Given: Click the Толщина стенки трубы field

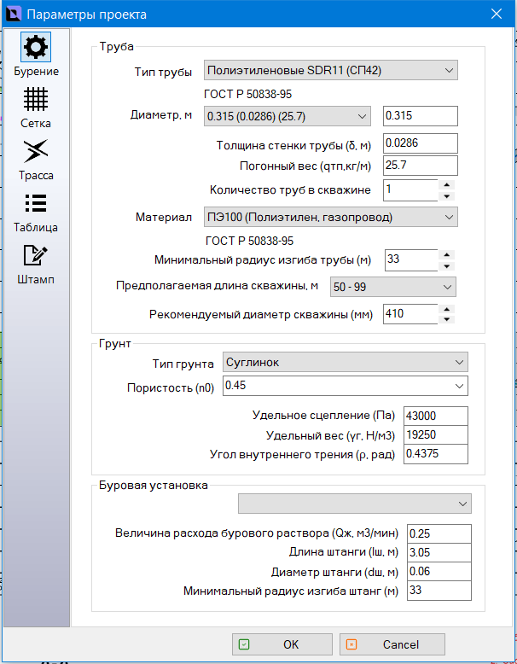Looking at the screenshot, I should (421, 143).
